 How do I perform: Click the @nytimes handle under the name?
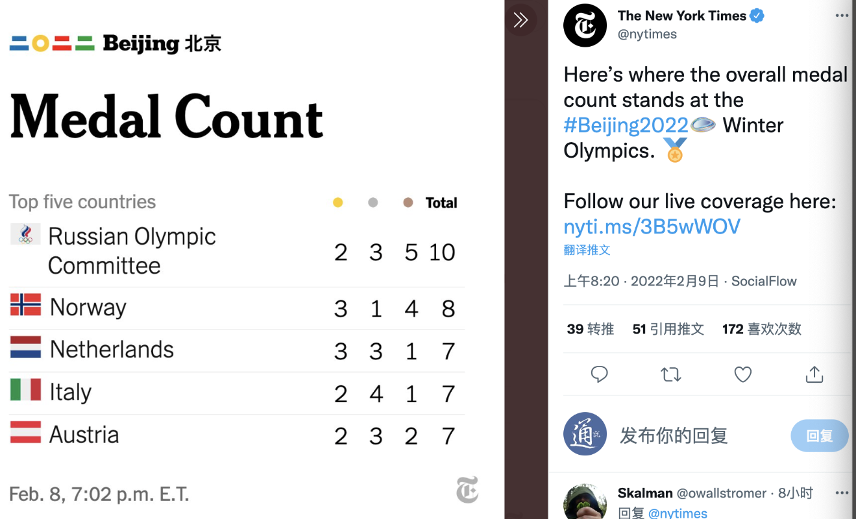pyautogui.click(x=647, y=34)
